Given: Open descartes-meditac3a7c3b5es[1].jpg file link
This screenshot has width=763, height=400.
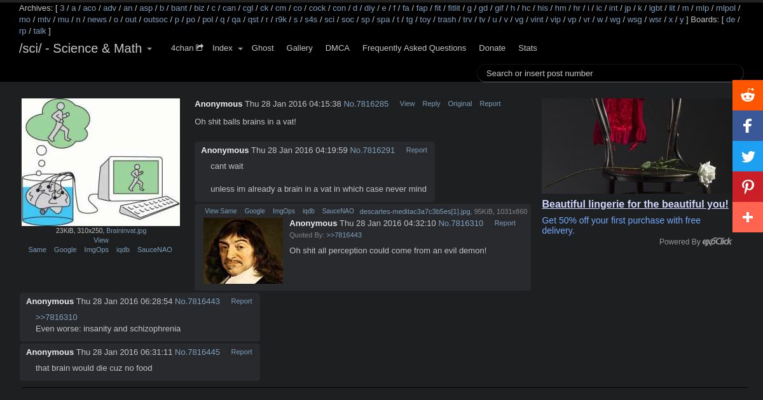Looking at the screenshot, I should pyautogui.click(x=415, y=211).
